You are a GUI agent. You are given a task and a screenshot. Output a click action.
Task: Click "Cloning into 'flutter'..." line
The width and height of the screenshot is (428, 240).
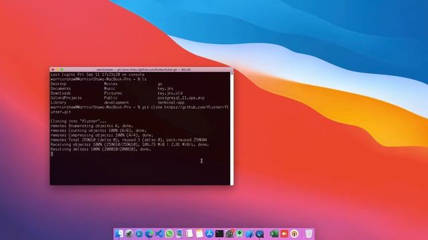pos(78,121)
